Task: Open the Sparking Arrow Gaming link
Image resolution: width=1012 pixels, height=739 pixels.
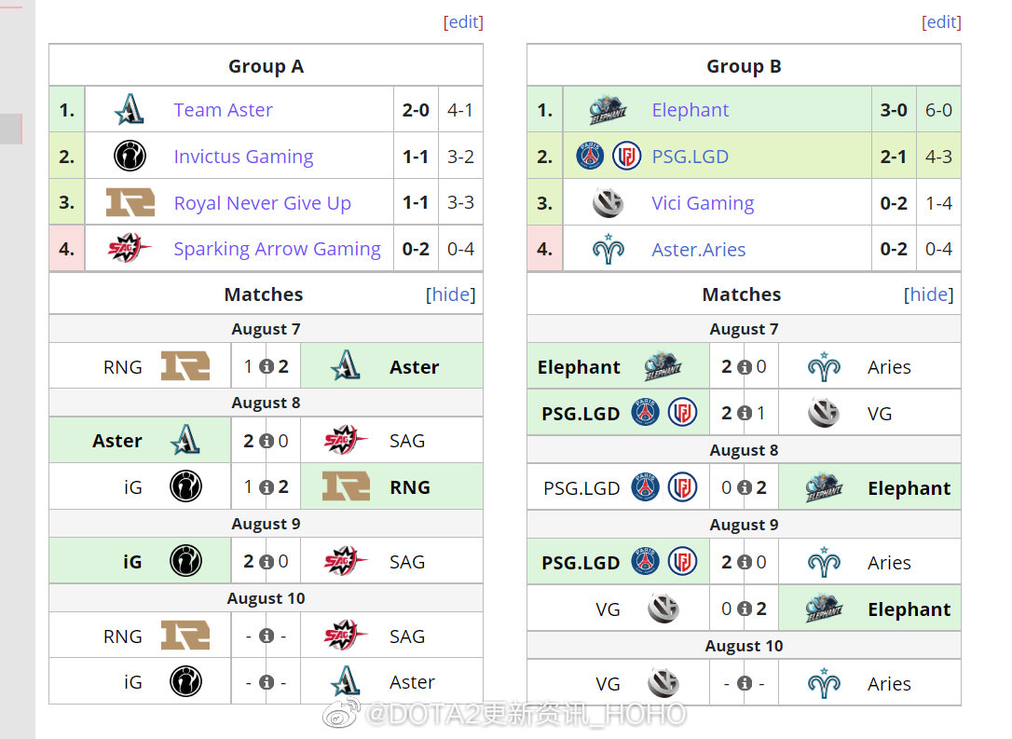Action: pos(277,249)
